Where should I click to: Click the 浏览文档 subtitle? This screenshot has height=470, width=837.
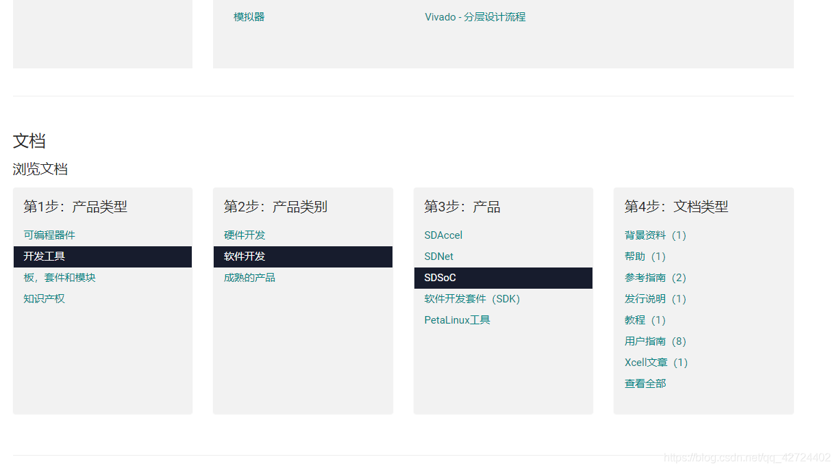pos(40,169)
